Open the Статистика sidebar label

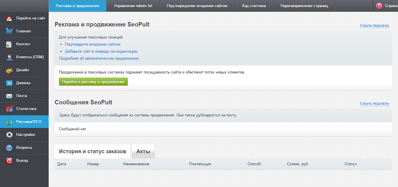26,108
